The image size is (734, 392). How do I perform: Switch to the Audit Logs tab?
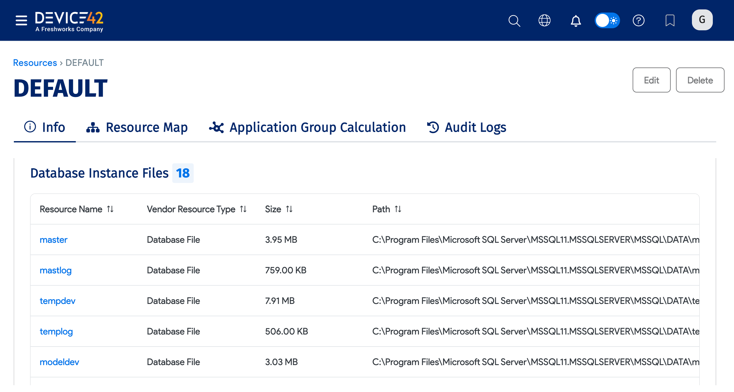click(467, 127)
